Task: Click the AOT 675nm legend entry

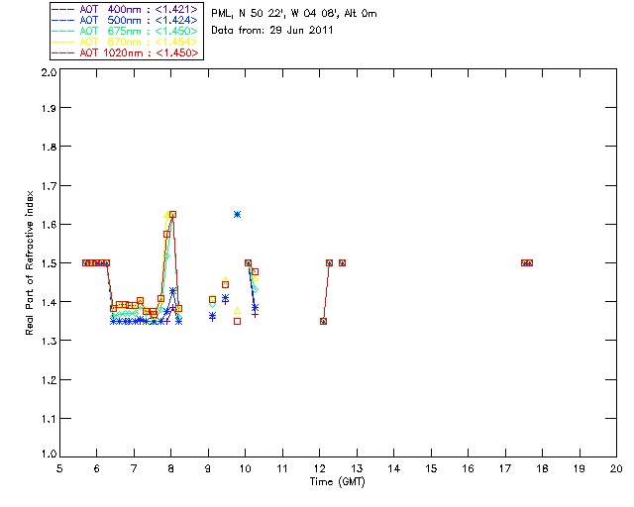Action: click(x=125, y=31)
